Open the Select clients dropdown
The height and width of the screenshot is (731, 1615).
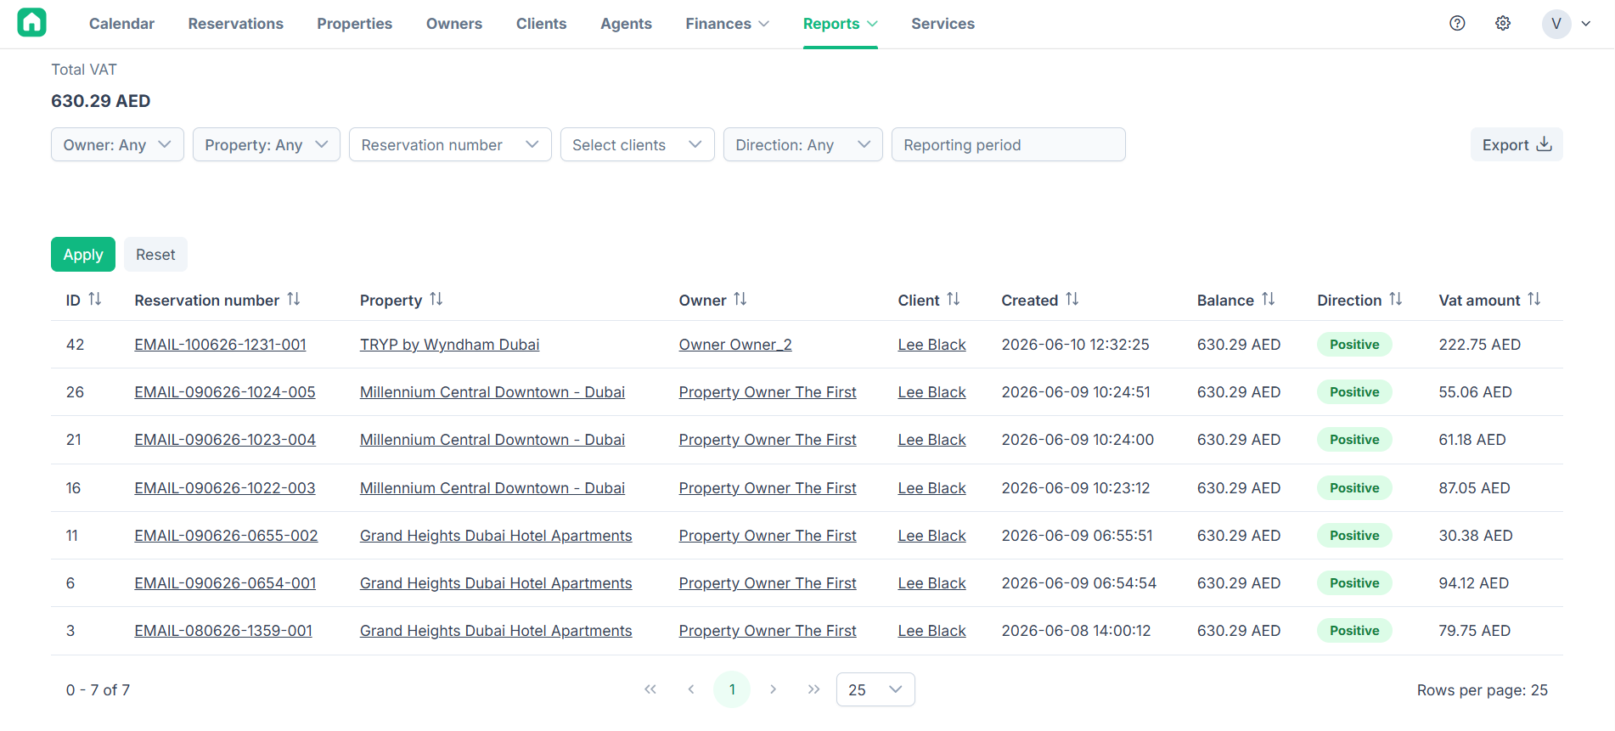pos(637,144)
